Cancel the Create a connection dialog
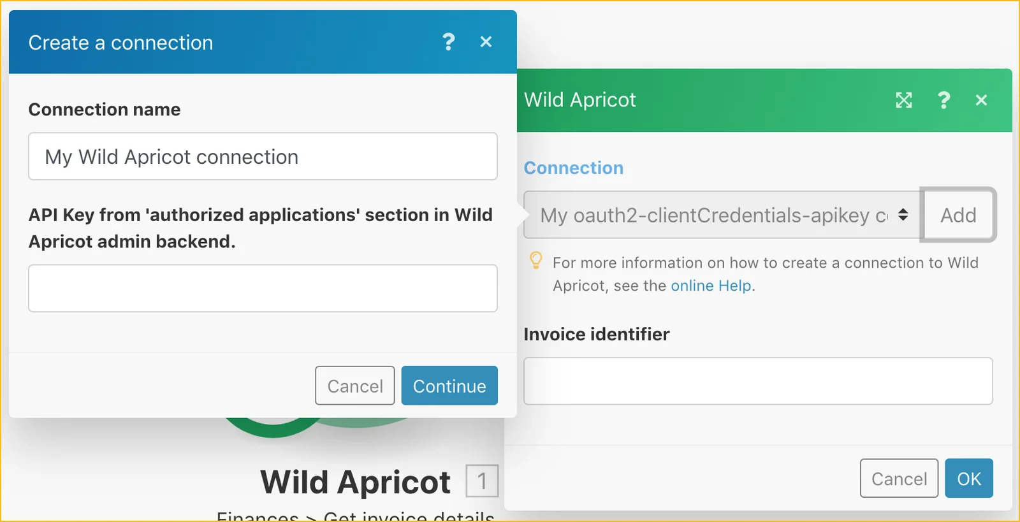This screenshot has width=1020, height=522. [355, 386]
